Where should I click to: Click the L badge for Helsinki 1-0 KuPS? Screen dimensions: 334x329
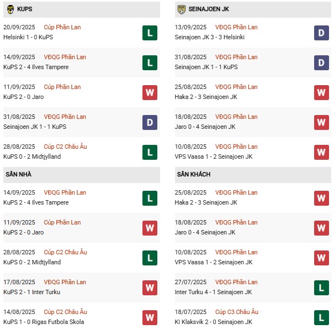pos(150,33)
